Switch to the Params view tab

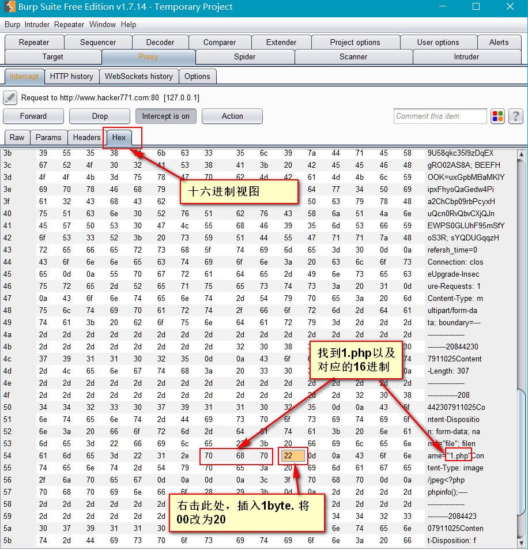(48, 137)
